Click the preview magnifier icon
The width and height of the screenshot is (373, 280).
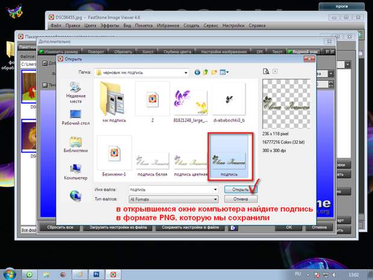[x=266, y=71]
